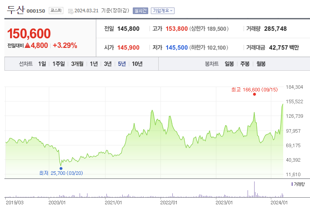This screenshot has width=310, height=210.
Task: Click the 거래량 legend in volume chart
Action: (298, 185)
